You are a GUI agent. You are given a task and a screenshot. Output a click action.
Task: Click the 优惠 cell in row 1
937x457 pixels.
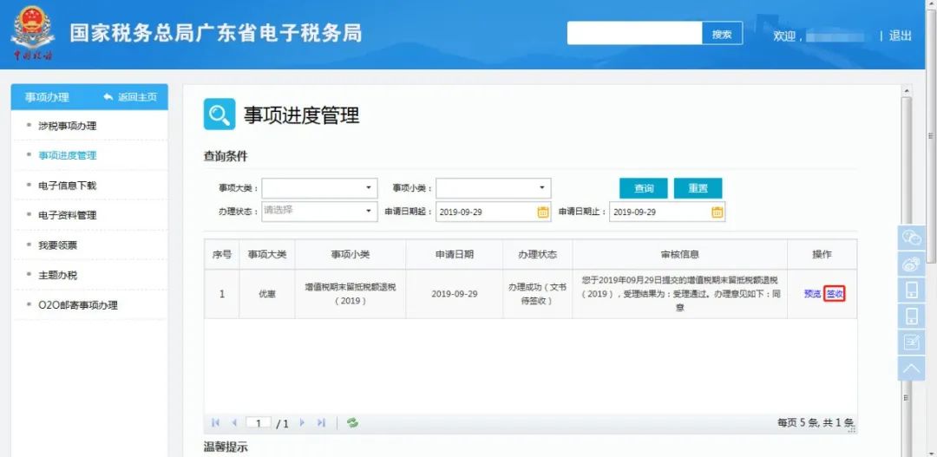(267, 294)
